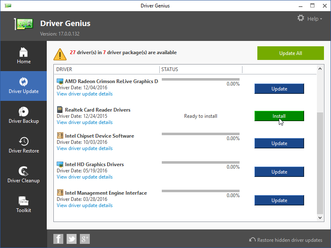Click Driver Date: 10/03/2016 text
The image size is (331, 248).
(x=82, y=142)
